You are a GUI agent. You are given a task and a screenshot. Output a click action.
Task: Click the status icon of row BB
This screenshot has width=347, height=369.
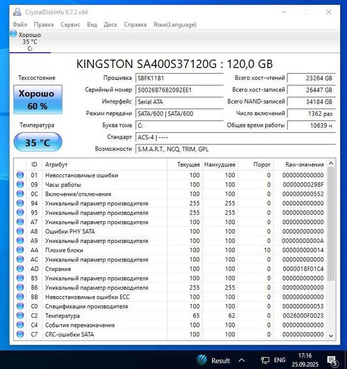(x=20, y=297)
